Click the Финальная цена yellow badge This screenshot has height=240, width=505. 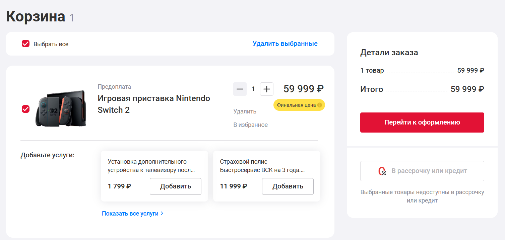point(299,105)
